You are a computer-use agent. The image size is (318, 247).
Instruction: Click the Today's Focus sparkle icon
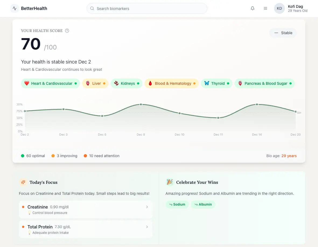[x=23, y=182]
